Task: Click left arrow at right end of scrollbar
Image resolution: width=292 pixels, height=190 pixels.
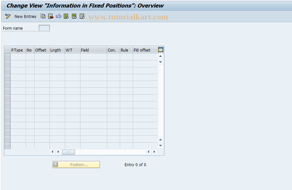Action: tap(148, 152)
